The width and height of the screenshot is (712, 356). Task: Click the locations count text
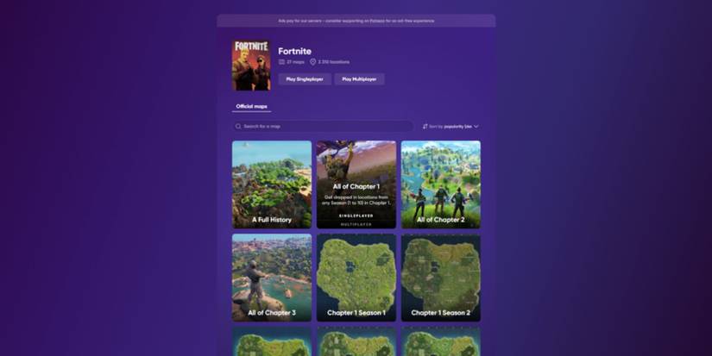pyautogui.click(x=334, y=62)
